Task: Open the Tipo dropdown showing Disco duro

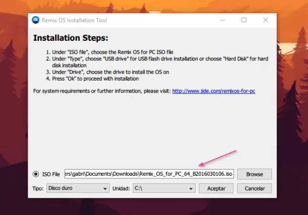Action: click(x=78, y=188)
